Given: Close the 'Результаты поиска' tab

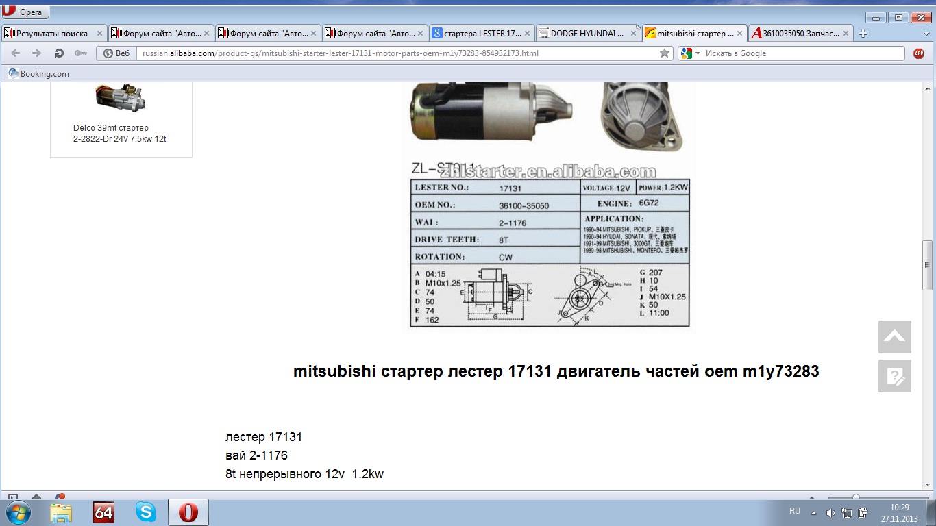Looking at the screenshot, I should coord(99,33).
